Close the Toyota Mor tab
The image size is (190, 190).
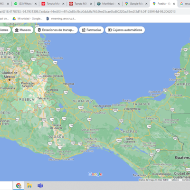(63, 4)
